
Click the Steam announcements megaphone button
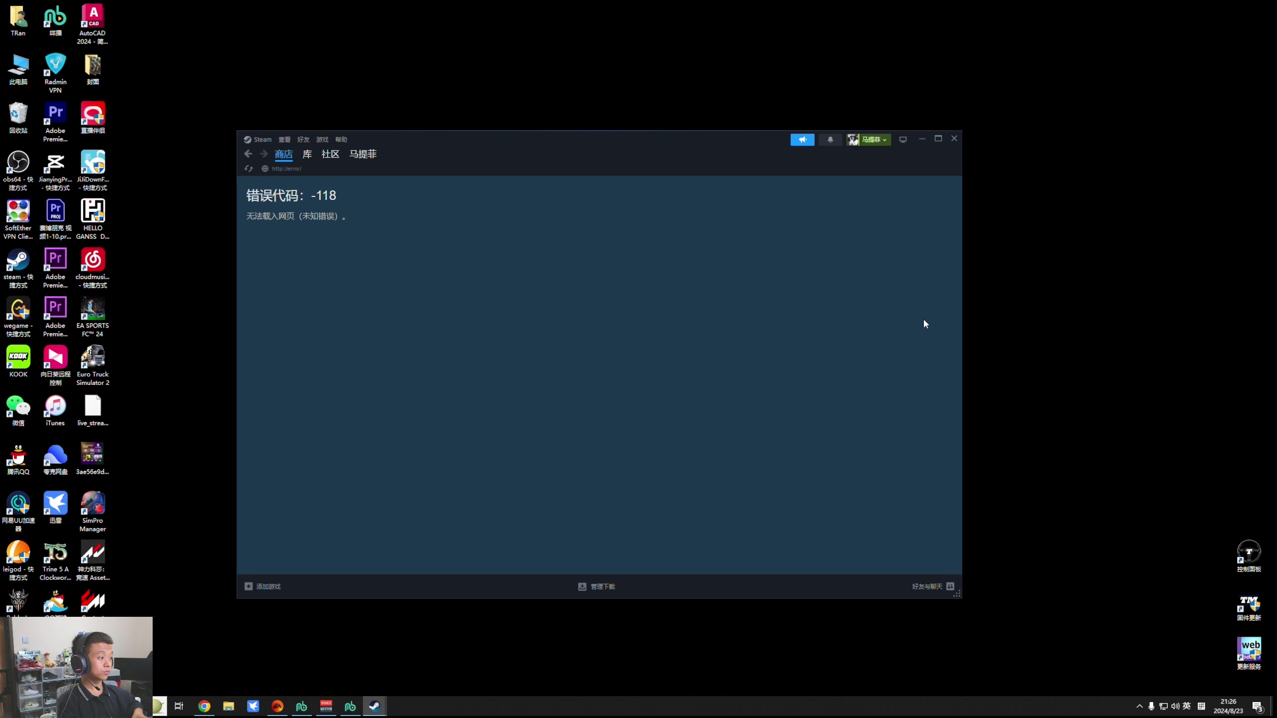click(802, 140)
